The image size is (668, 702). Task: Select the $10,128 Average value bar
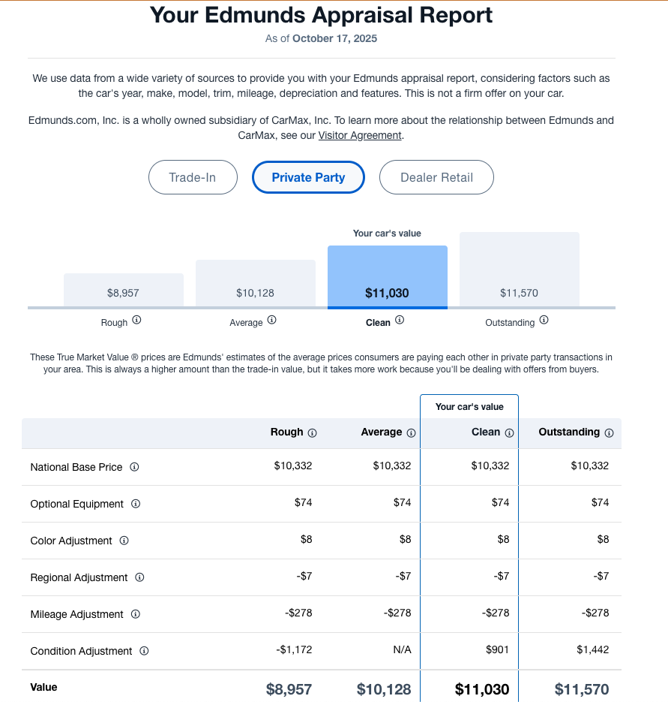pyautogui.click(x=256, y=285)
